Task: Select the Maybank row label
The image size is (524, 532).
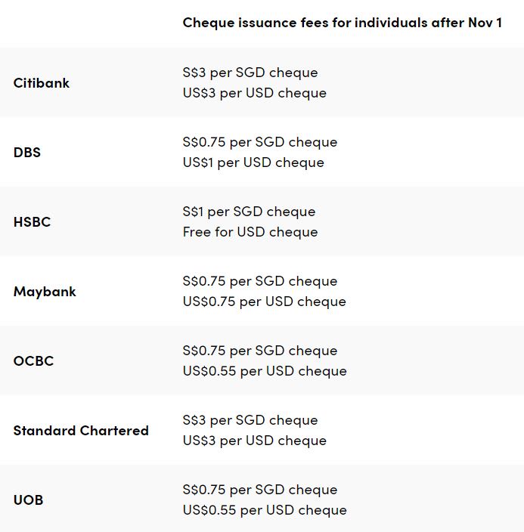Action: tap(45, 292)
